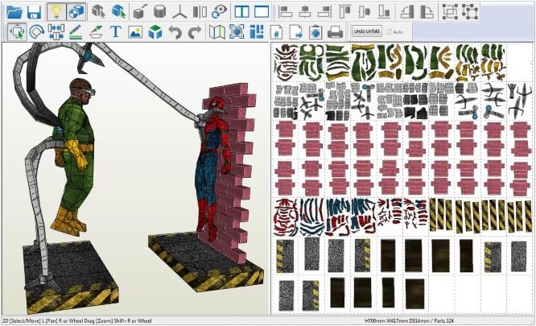Click the green Doctor Octopus 3D figure
This screenshot has width=536, height=326.
(x=75, y=154)
